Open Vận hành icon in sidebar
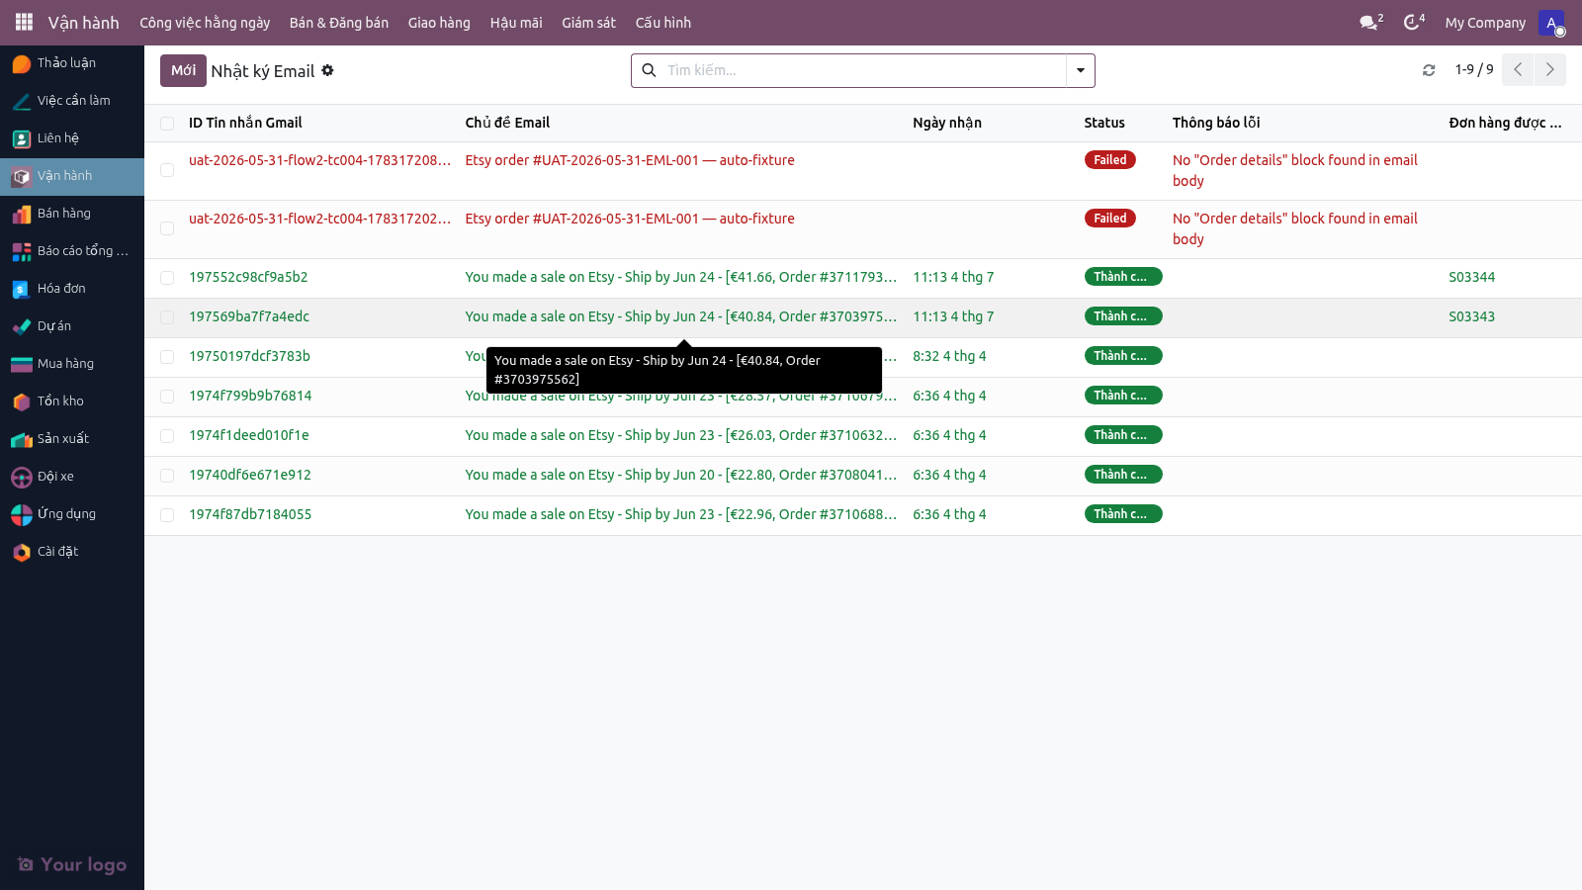Viewport: 1582px width, 890px height. [x=22, y=176]
